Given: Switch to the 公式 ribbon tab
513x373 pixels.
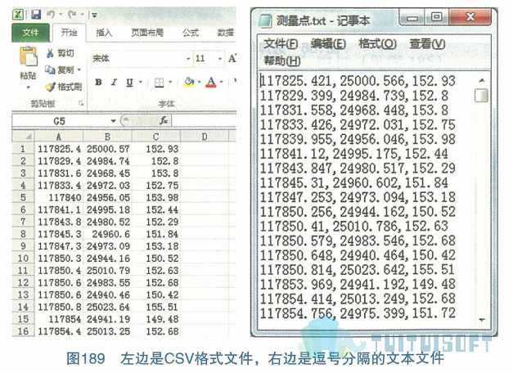Looking at the screenshot, I should [191, 33].
